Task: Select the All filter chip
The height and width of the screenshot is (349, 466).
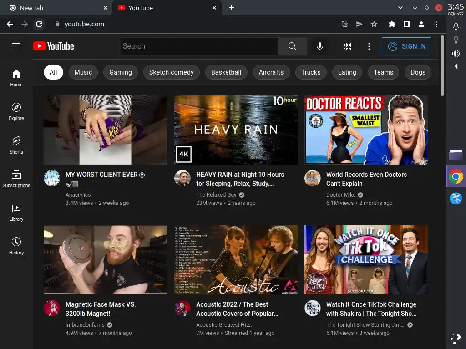Action: click(x=54, y=72)
